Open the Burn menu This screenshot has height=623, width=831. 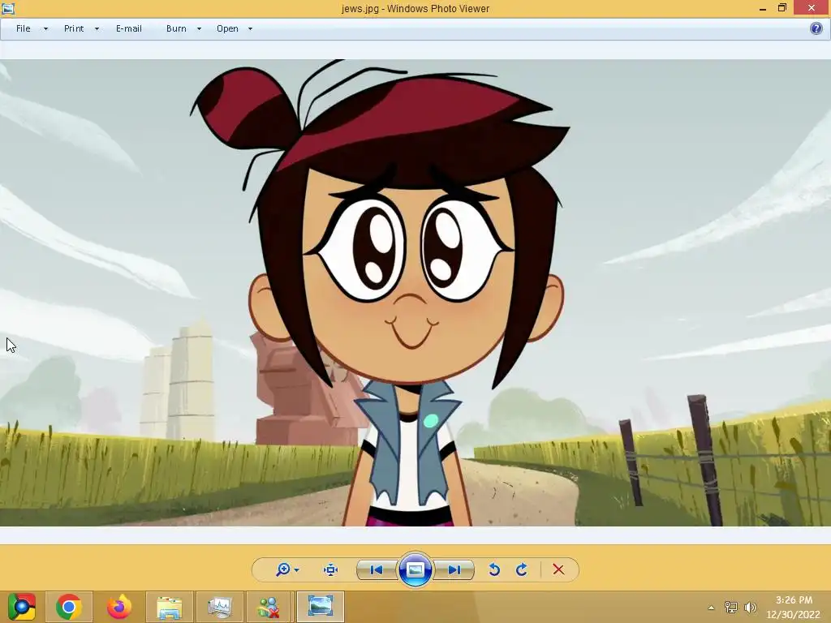coord(176,28)
